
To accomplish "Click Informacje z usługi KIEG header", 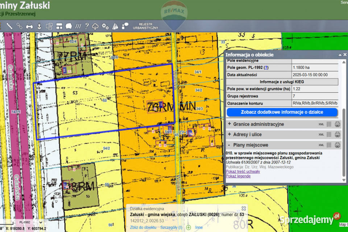I will coord(282,82).
